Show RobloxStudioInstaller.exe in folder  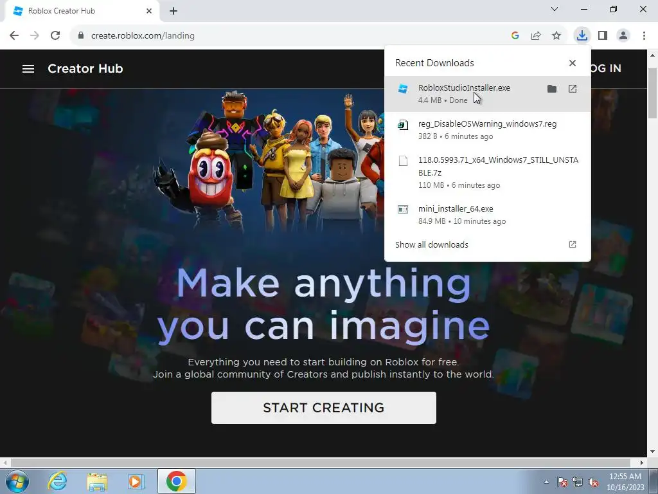(552, 89)
